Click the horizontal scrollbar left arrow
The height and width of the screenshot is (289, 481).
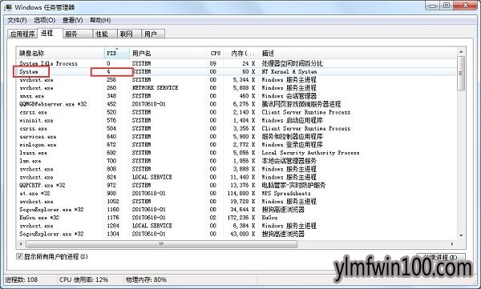[21, 244]
